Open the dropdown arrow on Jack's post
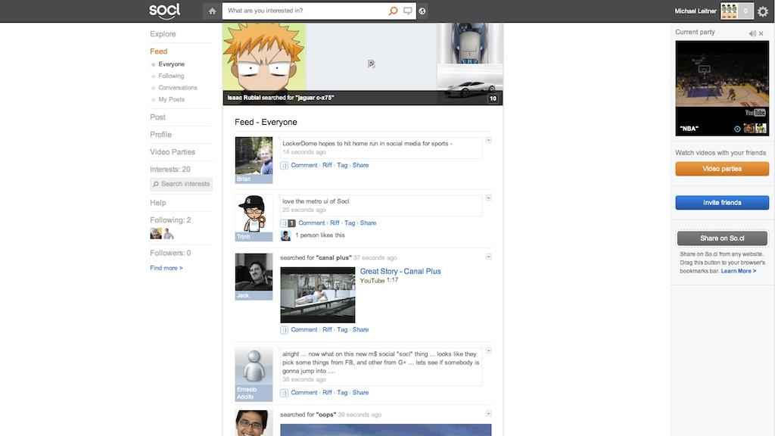The image size is (775, 436). coord(488,257)
